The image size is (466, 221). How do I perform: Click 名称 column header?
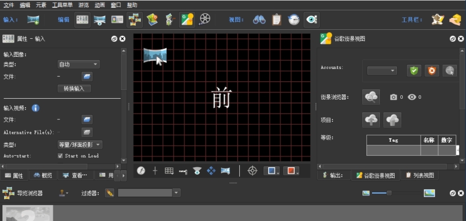[x=429, y=140]
